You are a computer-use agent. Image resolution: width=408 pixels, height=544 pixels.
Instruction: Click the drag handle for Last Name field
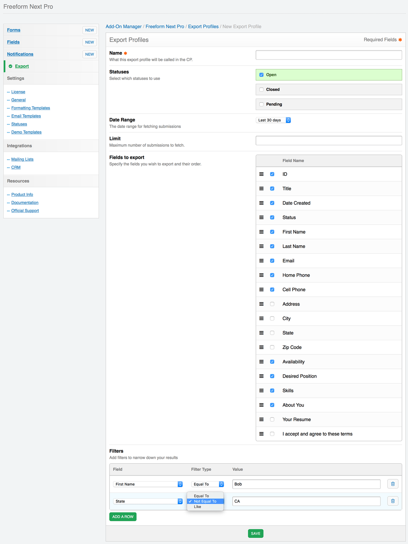click(261, 246)
